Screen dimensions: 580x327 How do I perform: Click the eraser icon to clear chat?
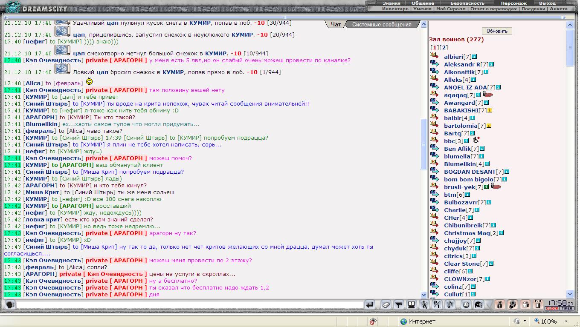pos(386,305)
